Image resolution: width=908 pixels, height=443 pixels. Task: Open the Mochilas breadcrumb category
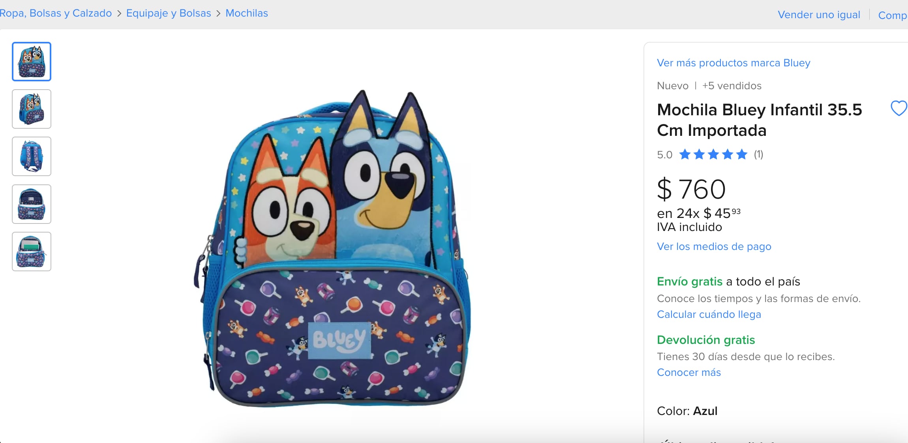point(246,13)
